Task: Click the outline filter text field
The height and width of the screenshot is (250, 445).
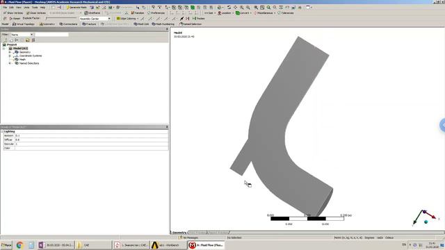Action: click(51, 35)
